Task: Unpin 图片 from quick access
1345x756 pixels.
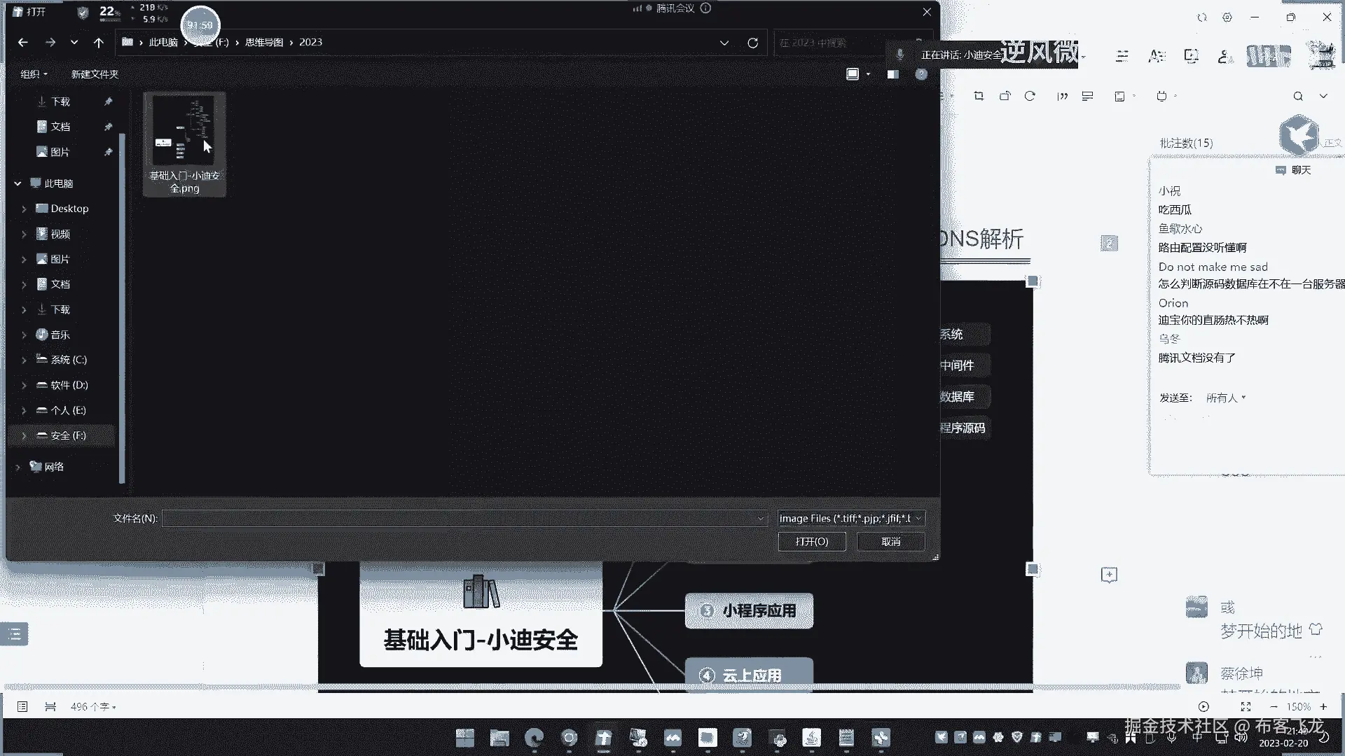Action: coord(108,152)
